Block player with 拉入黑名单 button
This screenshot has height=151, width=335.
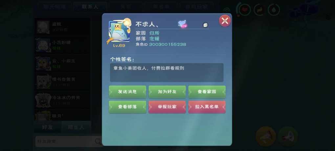click(x=207, y=107)
